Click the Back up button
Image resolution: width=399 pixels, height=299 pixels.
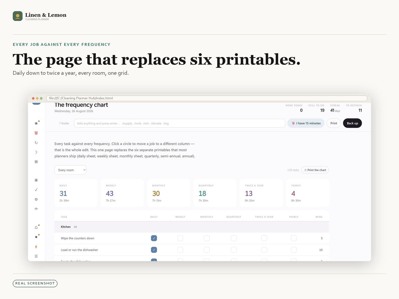tap(352, 123)
